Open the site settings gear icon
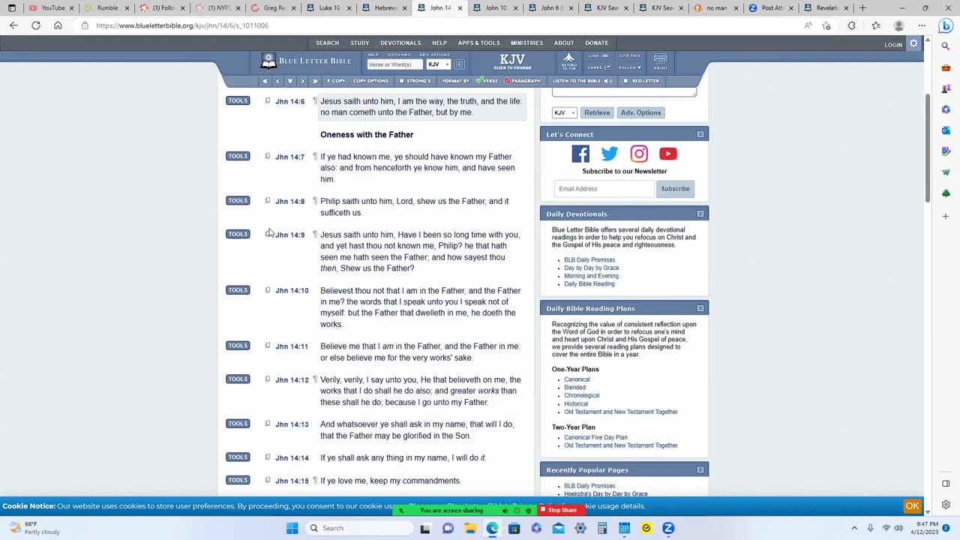The width and height of the screenshot is (960, 540). pyautogui.click(x=913, y=44)
